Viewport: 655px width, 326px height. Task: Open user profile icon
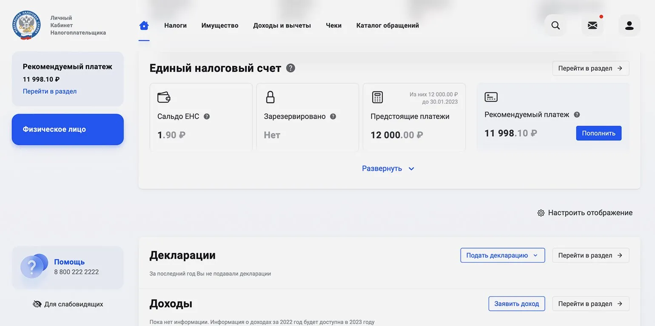click(x=629, y=26)
